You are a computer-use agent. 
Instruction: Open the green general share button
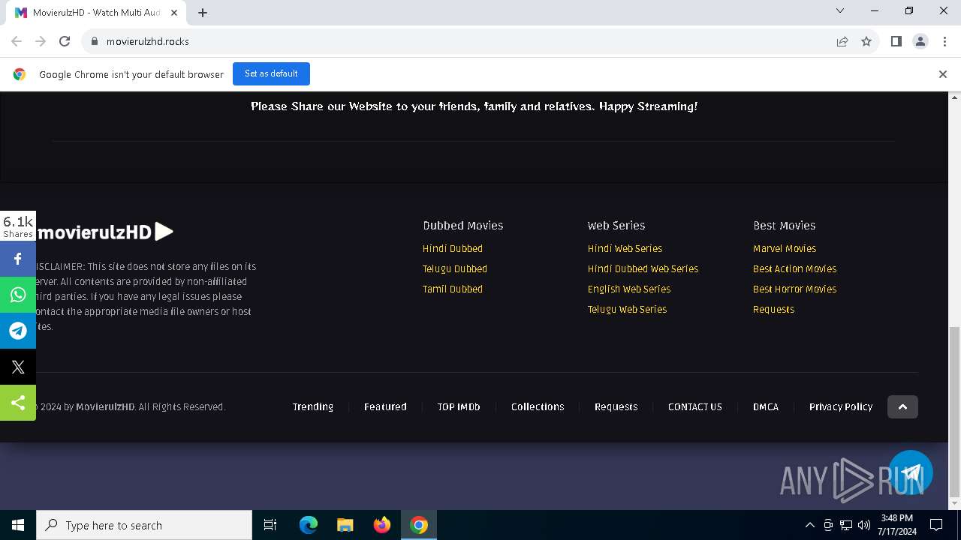pos(18,403)
